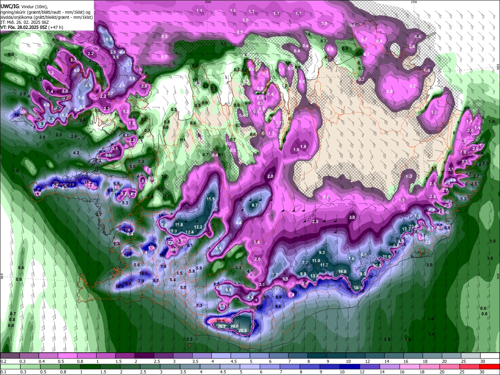Click the dark purple snow swatch between 2 and 2.5
This screenshot has height=375, width=500.
(x=144, y=356)
